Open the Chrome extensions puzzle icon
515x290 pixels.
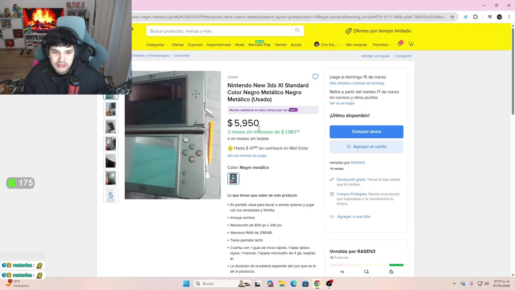[x=476, y=17]
